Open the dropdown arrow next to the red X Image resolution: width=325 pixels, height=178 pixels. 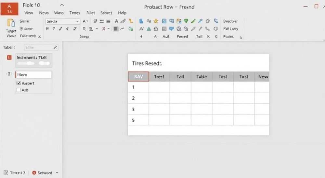tap(109, 29)
